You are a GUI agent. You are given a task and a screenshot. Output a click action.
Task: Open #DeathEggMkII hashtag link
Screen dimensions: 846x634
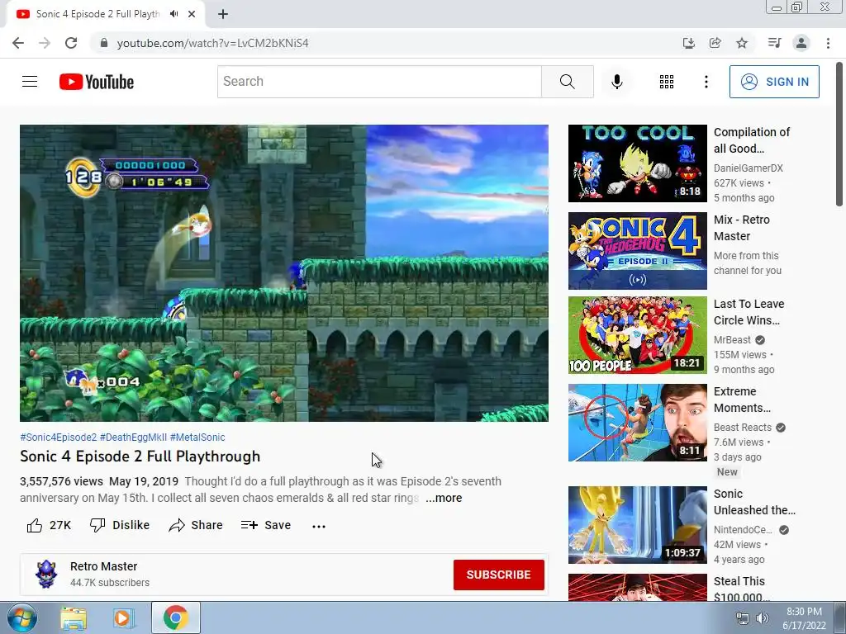tap(133, 438)
